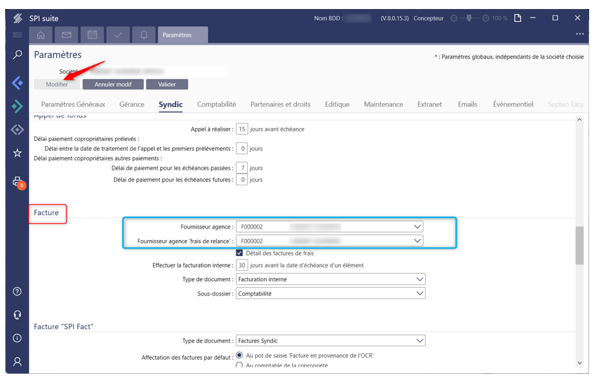Screen dimensions: 613x381
Task: Switch to the Gérance tab
Action: pos(131,104)
